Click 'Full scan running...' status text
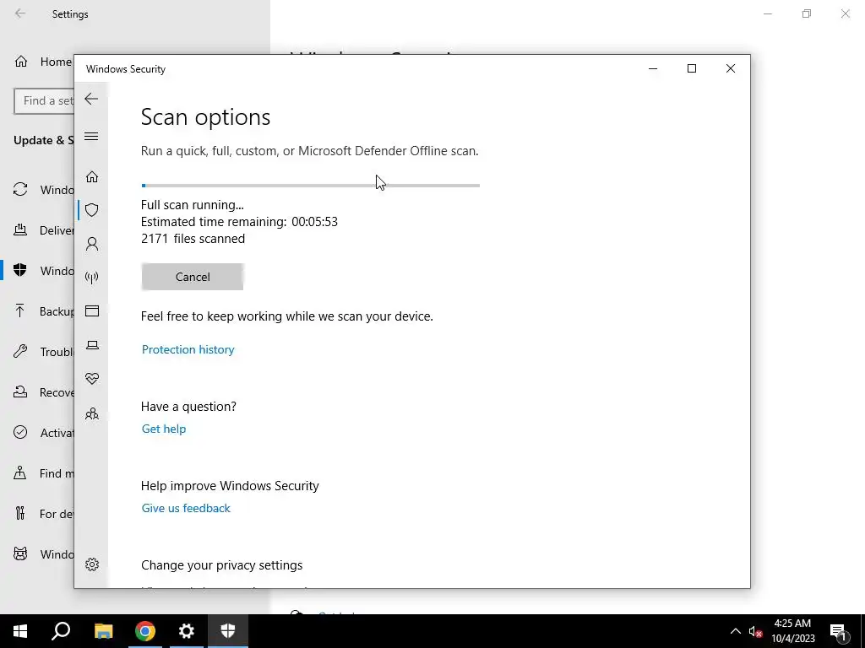The height and width of the screenshot is (648, 865). 192,205
